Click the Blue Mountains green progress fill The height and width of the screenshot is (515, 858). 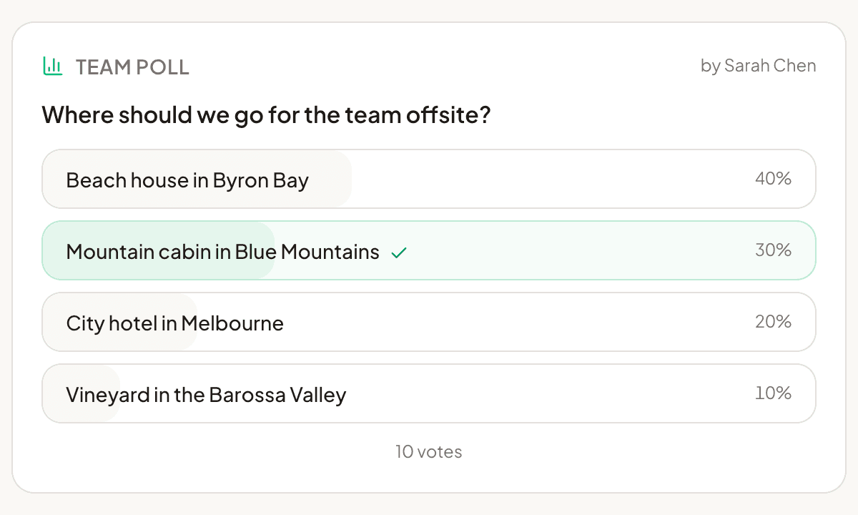click(157, 250)
